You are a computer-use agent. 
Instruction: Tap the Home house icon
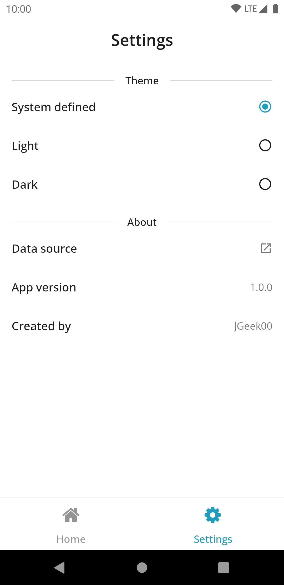[71, 515]
